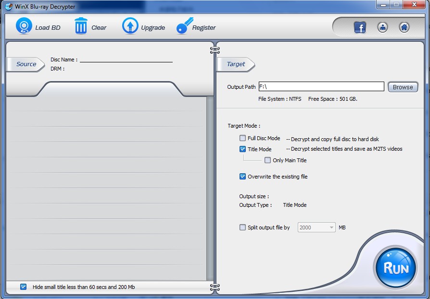The image size is (430, 299).
Task: Click the Output Path text field
Action: coord(321,87)
